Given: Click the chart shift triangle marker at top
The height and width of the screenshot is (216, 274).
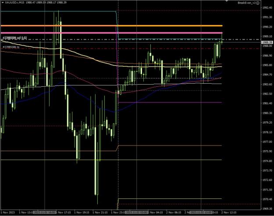Looking at the screenshot, I should tap(227, 1).
